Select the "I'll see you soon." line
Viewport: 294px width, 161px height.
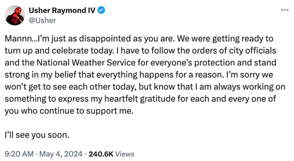point(37,135)
